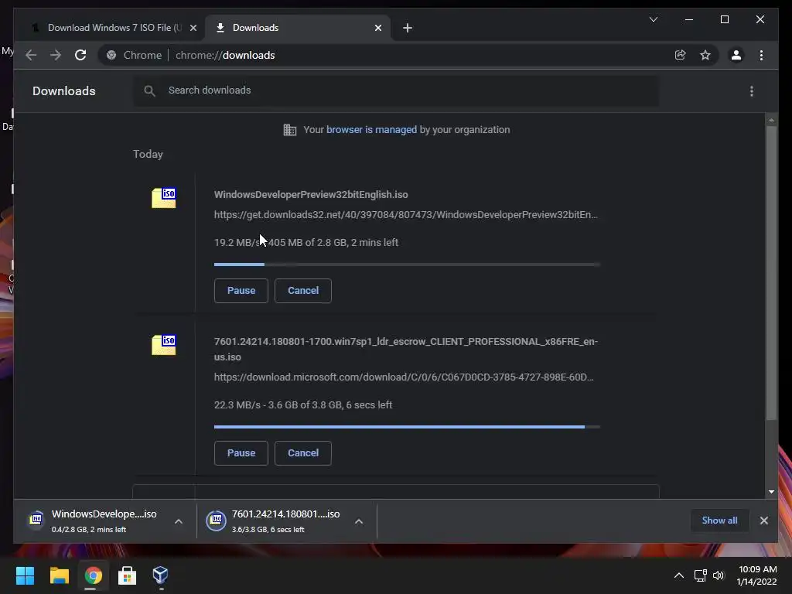Click the Chrome site info icon
792x594 pixels.
click(x=111, y=55)
